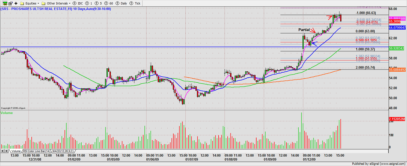Click the Fibonacci label 0.500 (61.185)
This screenshot has width=407, height=166.
(366, 40)
